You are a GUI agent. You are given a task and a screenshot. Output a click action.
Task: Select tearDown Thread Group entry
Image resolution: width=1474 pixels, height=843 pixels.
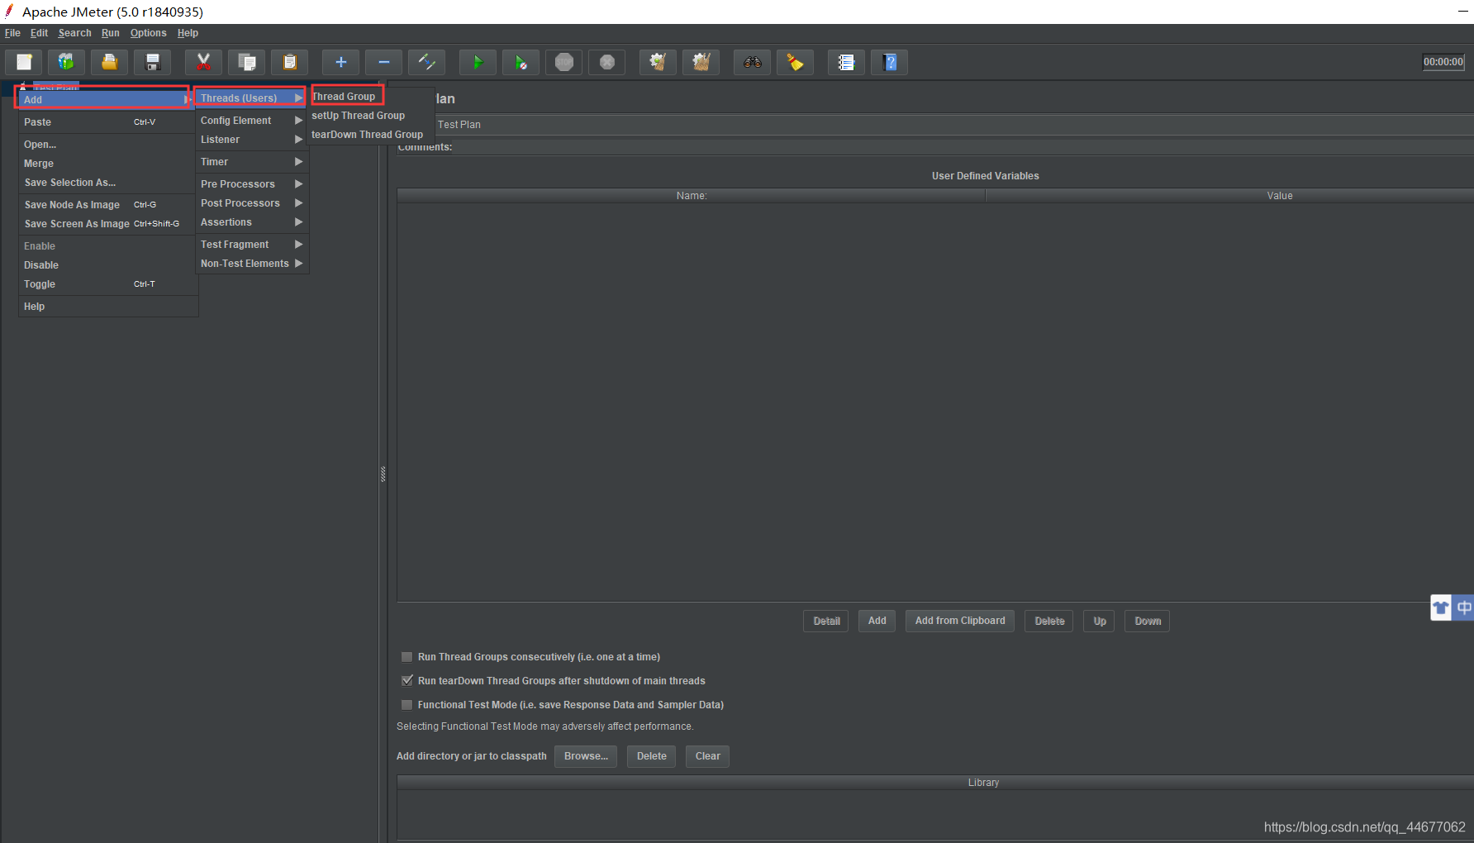(x=370, y=135)
